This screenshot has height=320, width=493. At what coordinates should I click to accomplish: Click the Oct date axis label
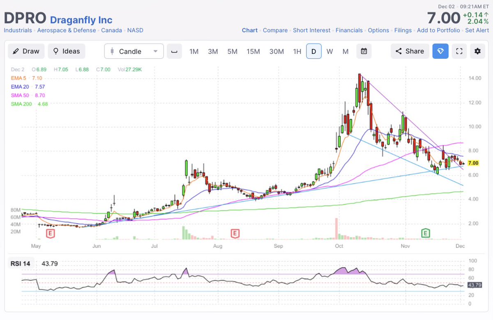point(339,246)
